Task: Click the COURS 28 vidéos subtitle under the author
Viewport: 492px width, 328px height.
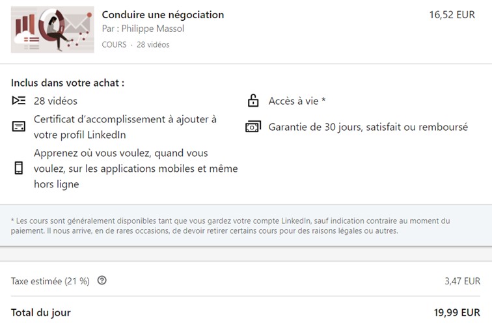Action: (135, 44)
